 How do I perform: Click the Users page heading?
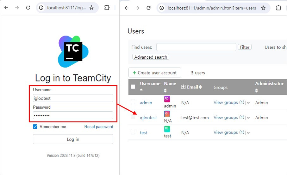136,31
